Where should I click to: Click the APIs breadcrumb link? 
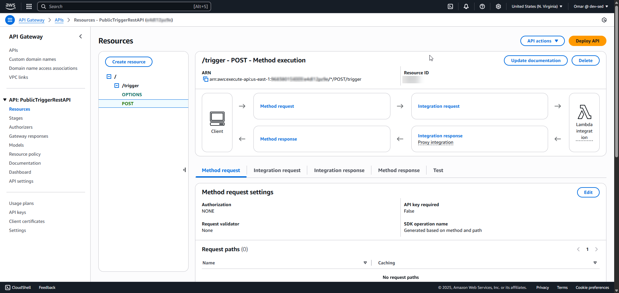click(59, 20)
